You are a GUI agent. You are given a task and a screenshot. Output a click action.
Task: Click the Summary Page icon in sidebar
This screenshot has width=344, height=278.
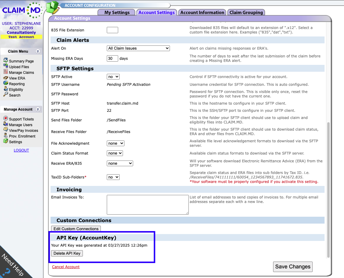(x=6, y=61)
